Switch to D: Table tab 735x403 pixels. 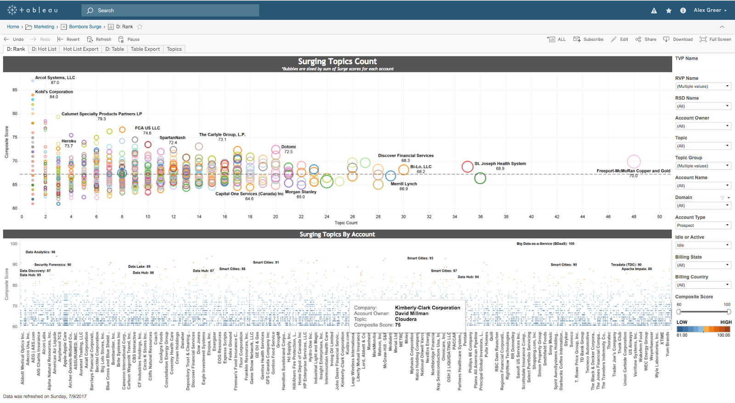click(114, 49)
